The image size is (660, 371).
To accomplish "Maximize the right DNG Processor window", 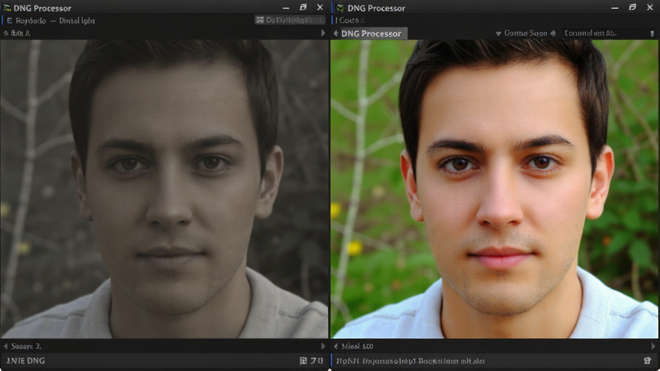I will (x=632, y=8).
